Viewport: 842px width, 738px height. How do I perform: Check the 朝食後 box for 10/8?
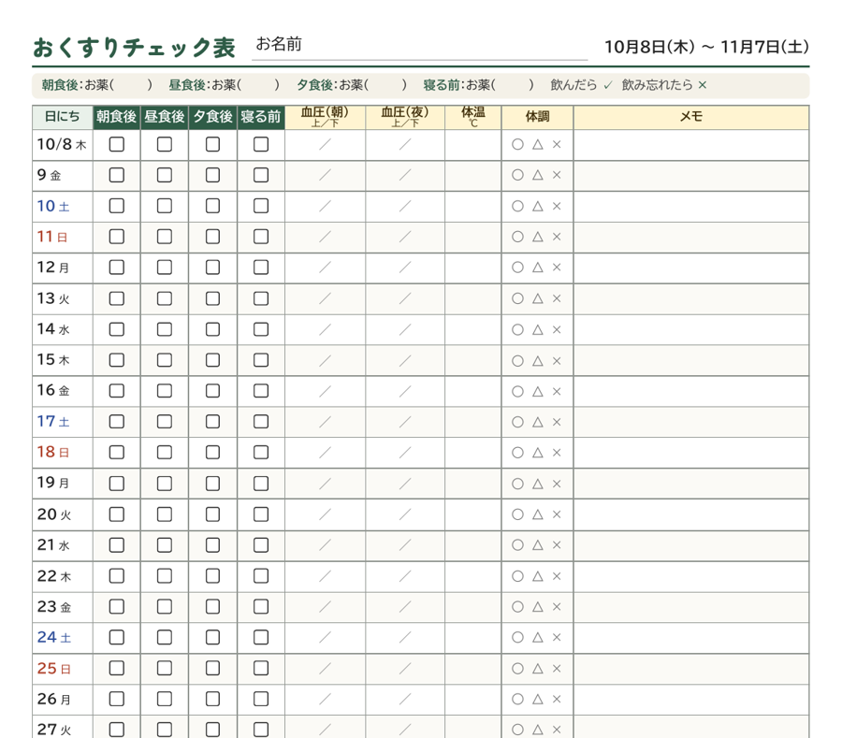coord(117,144)
